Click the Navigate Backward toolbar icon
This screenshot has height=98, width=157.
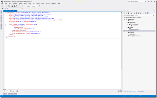pos(3,6)
